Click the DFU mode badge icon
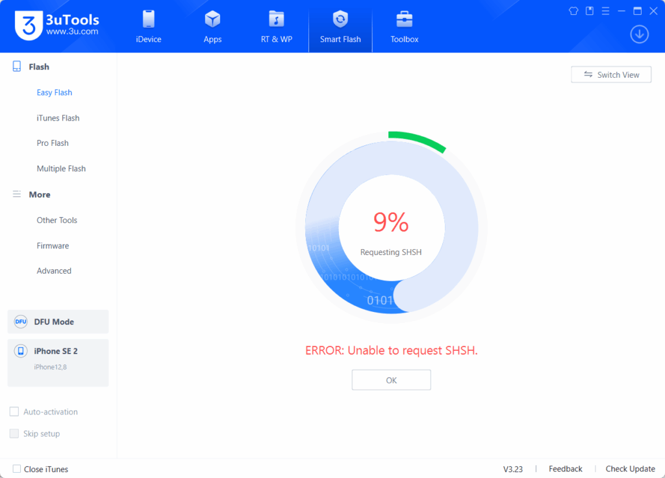Image resolution: width=665 pixels, height=478 pixels. pyautogui.click(x=20, y=322)
